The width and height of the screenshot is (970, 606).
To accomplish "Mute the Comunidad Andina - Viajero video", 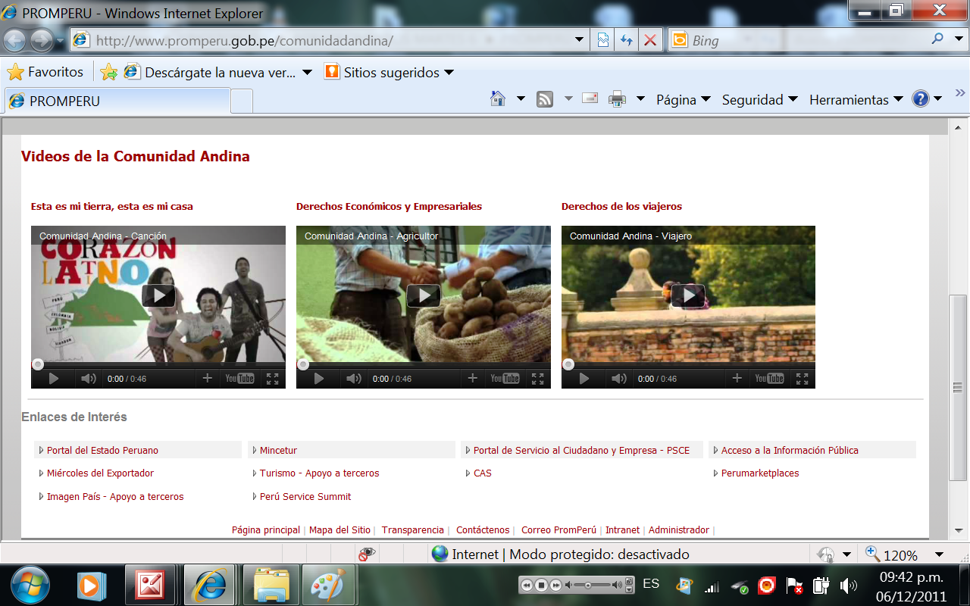I will pyautogui.click(x=619, y=379).
